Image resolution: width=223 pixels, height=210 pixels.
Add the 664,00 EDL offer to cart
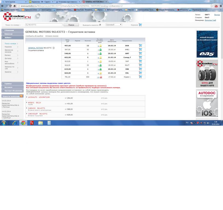click(140, 73)
